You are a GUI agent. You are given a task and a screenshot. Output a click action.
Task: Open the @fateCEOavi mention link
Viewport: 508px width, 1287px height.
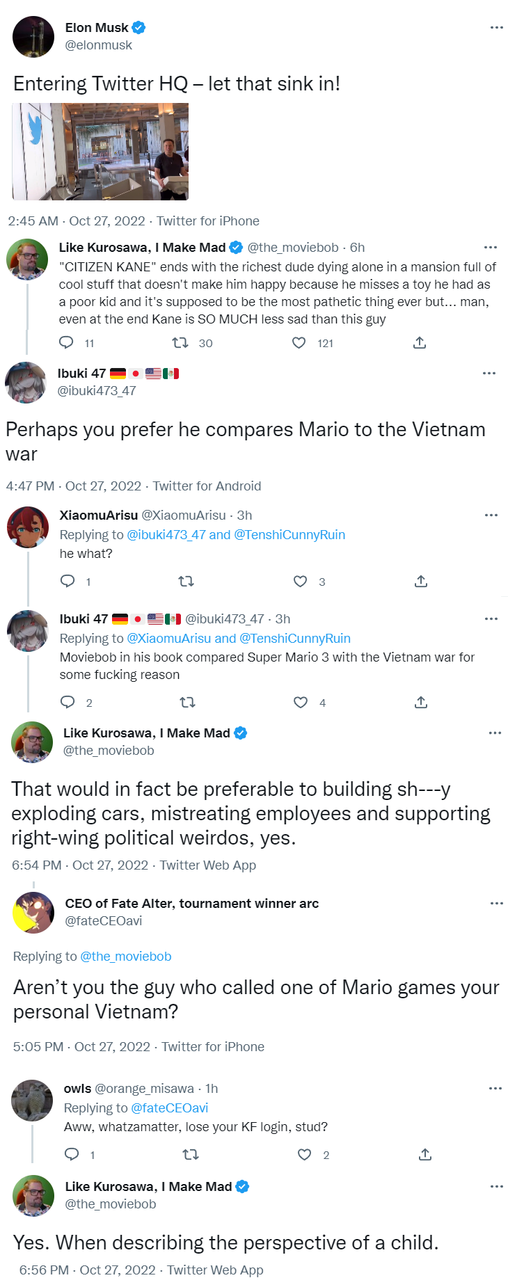click(x=170, y=1108)
